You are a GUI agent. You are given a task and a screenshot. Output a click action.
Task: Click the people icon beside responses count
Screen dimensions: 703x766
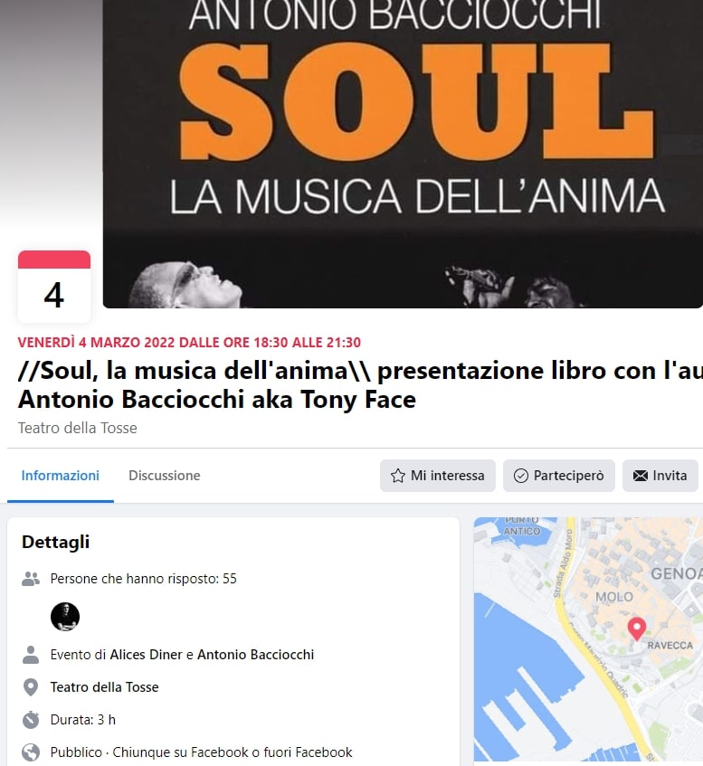click(31, 579)
